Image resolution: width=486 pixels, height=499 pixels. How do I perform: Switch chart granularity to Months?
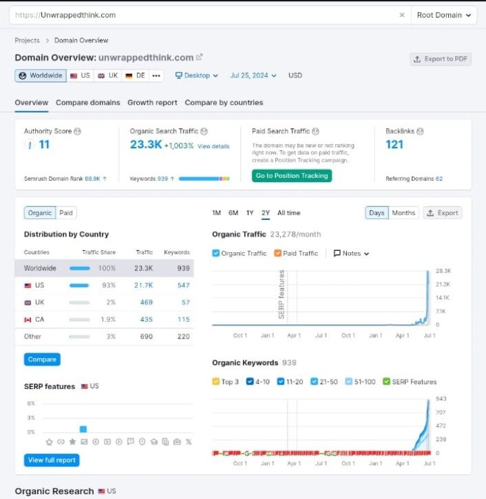pyautogui.click(x=404, y=213)
